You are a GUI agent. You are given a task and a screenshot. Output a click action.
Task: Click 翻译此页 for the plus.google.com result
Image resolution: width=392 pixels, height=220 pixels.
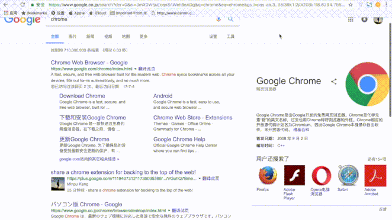[211, 179]
